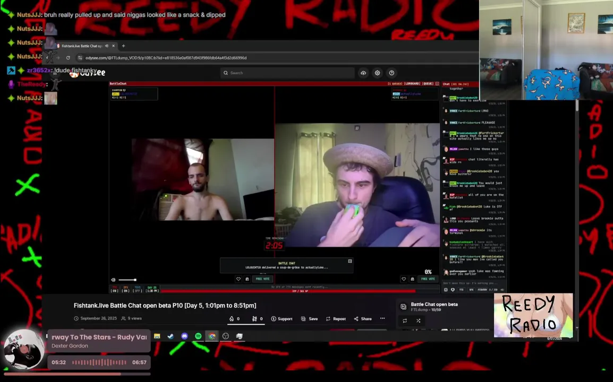Click the heart icon under right contestant
This screenshot has height=382, width=613.
click(404, 279)
